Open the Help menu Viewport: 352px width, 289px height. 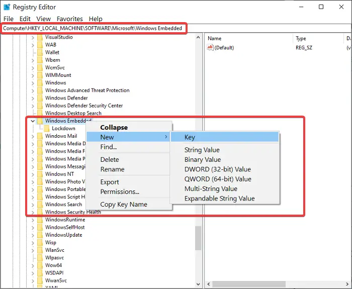point(96,19)
